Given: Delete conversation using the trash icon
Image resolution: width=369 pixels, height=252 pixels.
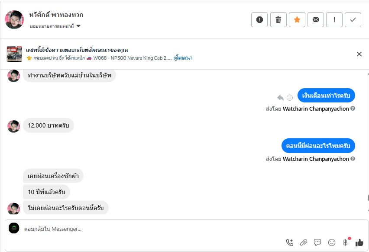Looking at the screenshot, I should click(x=278, y=19).
